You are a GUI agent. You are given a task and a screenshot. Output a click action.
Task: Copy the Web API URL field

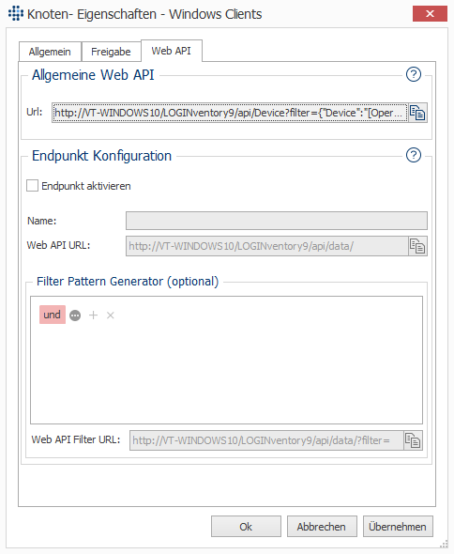tap(417, 246)
